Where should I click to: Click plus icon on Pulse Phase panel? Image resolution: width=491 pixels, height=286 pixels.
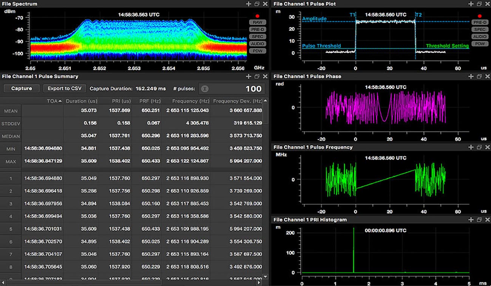471,76
